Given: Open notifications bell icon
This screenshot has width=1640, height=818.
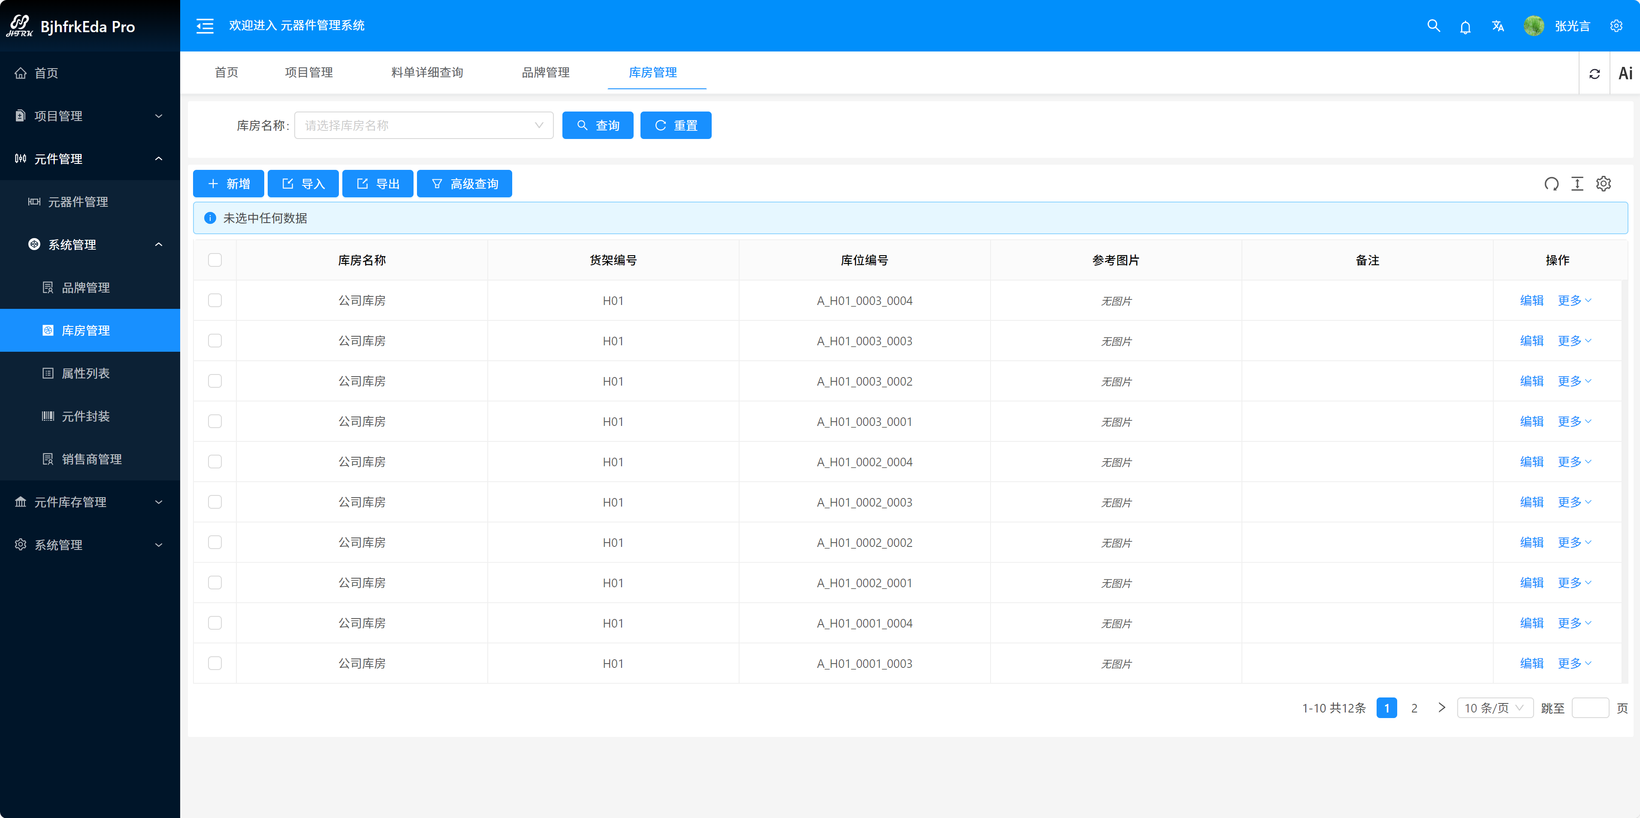Looking at the screenshot, I should pos(1465,27).
